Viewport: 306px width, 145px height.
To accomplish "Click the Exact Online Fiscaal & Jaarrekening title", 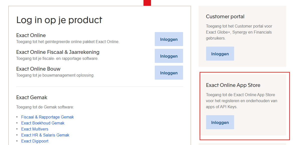I will point(58,52).
